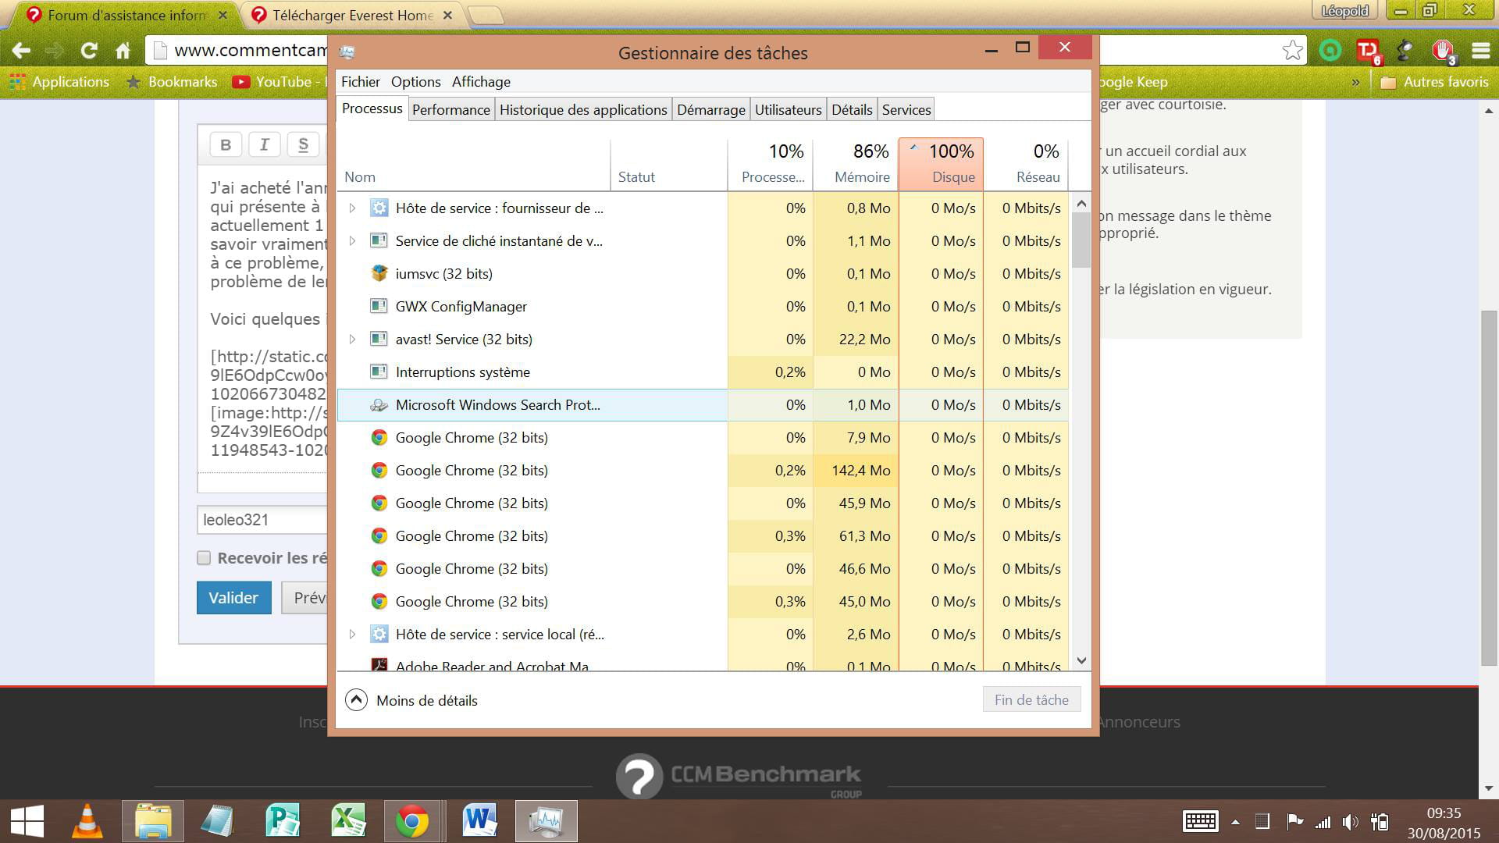Image resolution: width=1499 pixels, height=843 pixels.
Task: Click the Word icon in the taskbar
Action: point(479,821)
